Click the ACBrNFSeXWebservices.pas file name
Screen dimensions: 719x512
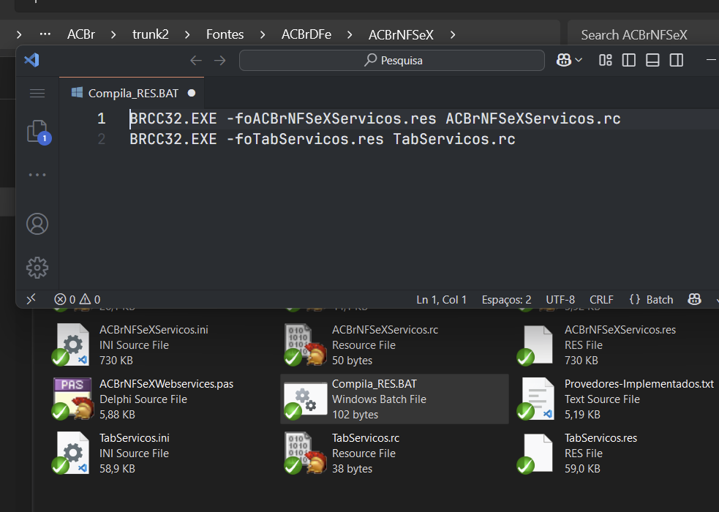click(x=167, y=384)
